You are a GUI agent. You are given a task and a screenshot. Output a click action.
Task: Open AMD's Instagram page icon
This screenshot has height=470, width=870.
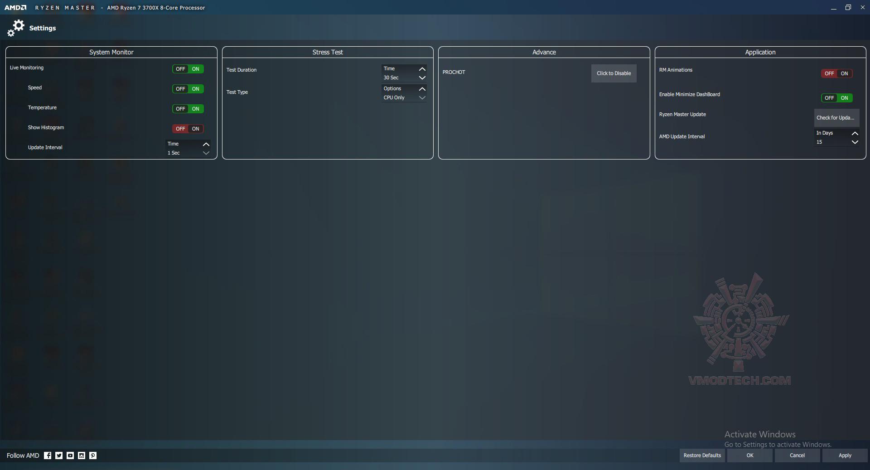point(82,455)
